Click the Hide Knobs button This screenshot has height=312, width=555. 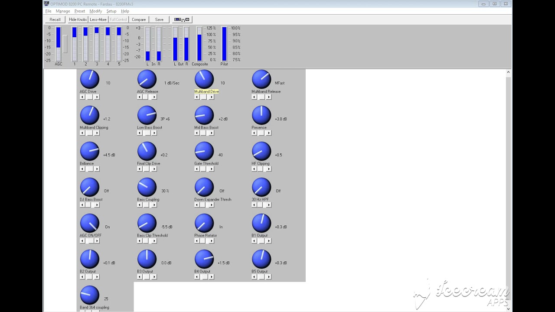point(78,19)
